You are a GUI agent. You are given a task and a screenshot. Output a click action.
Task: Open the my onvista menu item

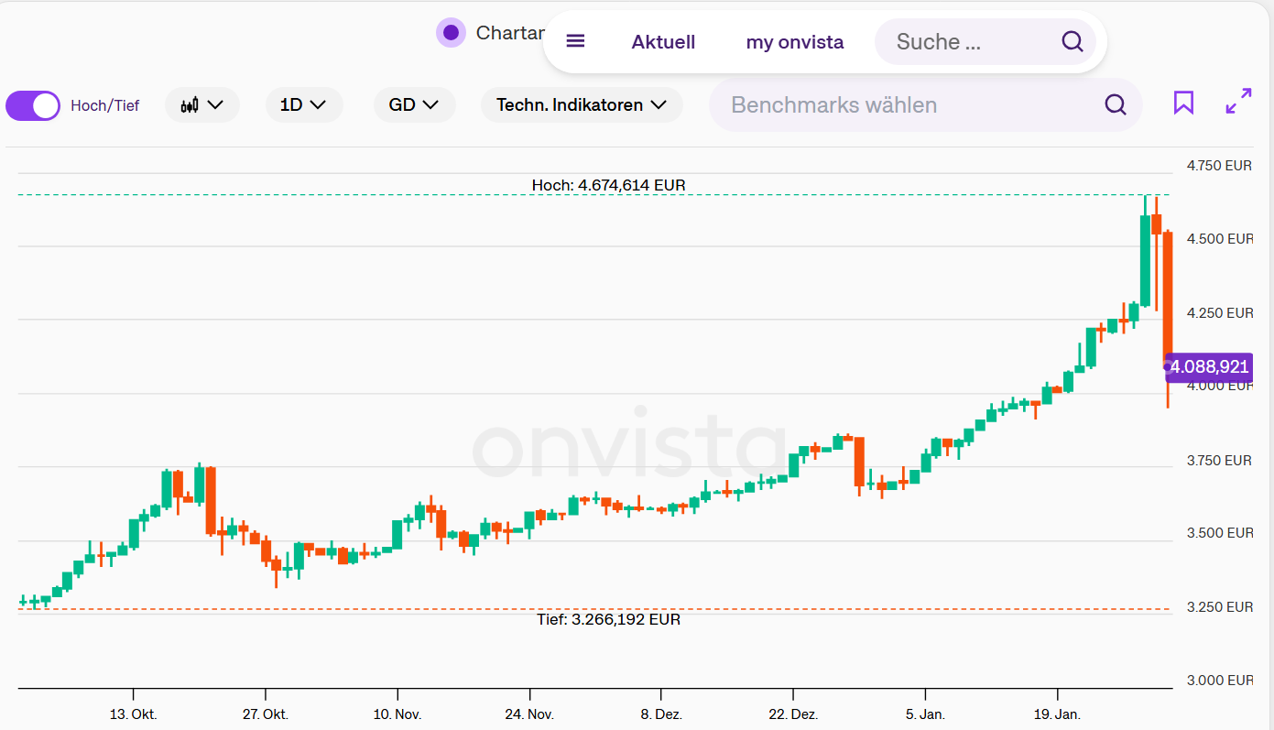(x=794, y=42)
